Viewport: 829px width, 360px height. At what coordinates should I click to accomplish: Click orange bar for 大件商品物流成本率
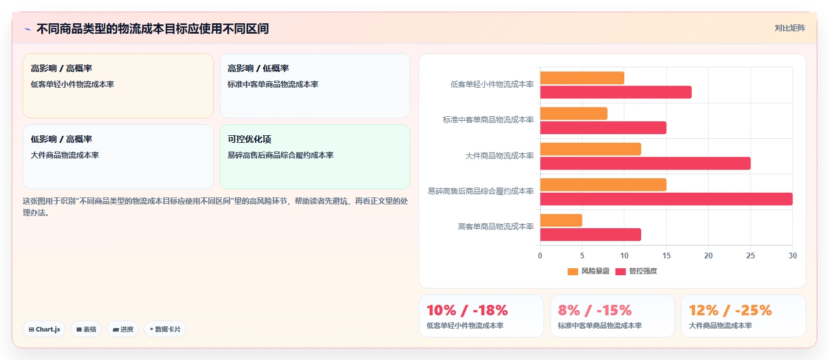591,149
